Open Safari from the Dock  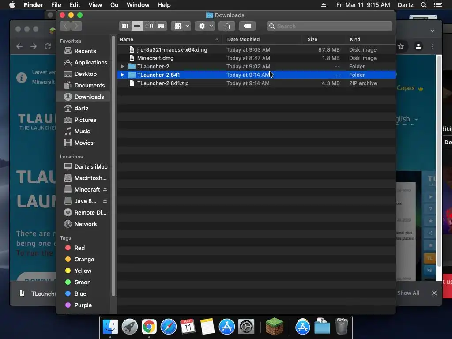click(168, 327)
